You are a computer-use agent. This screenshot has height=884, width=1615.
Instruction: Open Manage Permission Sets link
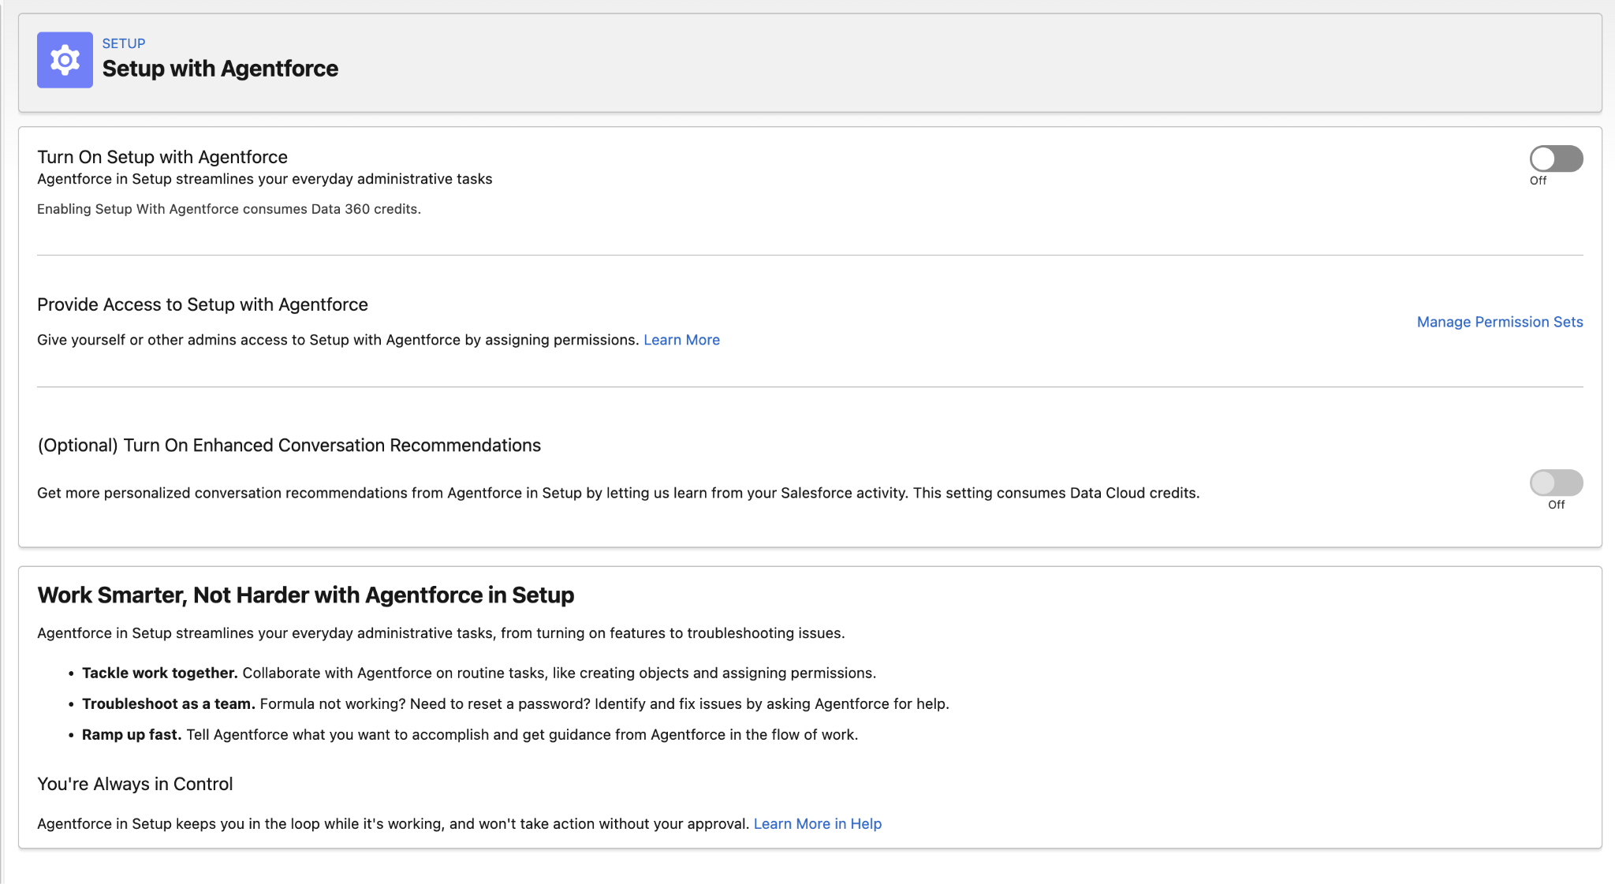pyautogui.click(x=1500, y=322)
